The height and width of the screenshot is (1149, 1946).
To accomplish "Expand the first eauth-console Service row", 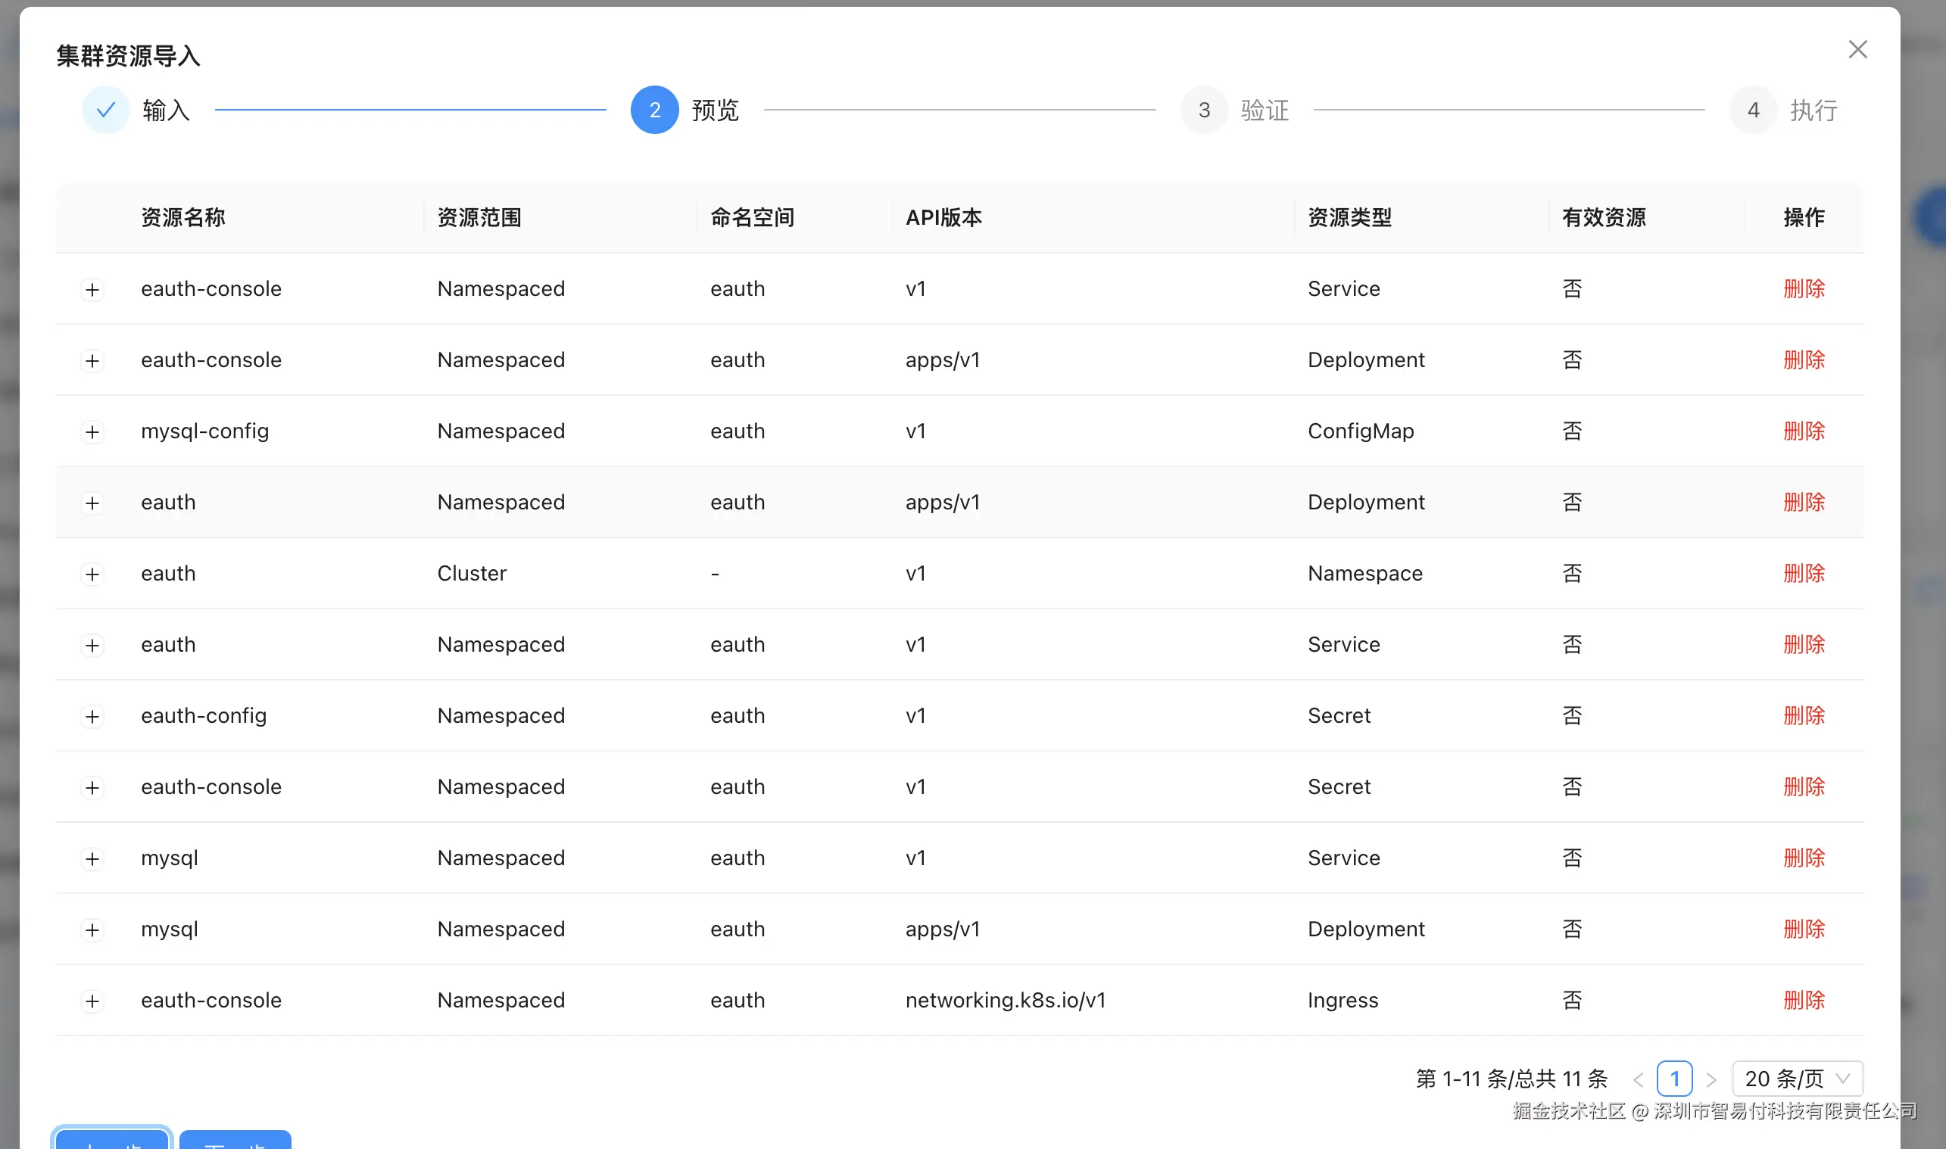I will pyautogui.click(x=92, y=289).
